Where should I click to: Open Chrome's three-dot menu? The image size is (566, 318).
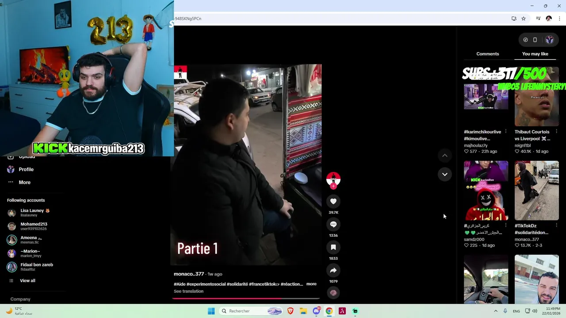[559, 19]
